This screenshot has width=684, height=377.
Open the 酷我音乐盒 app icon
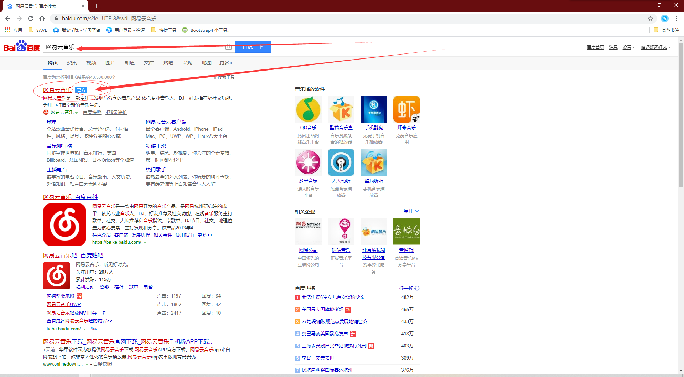click(341, 109)
